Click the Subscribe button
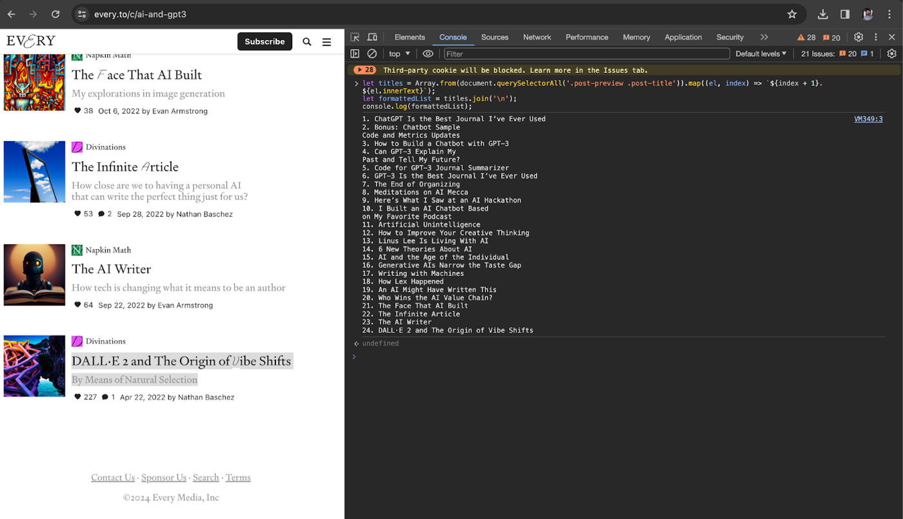The height and width of the screenshot is (519, 903). (x=264, y=41)
